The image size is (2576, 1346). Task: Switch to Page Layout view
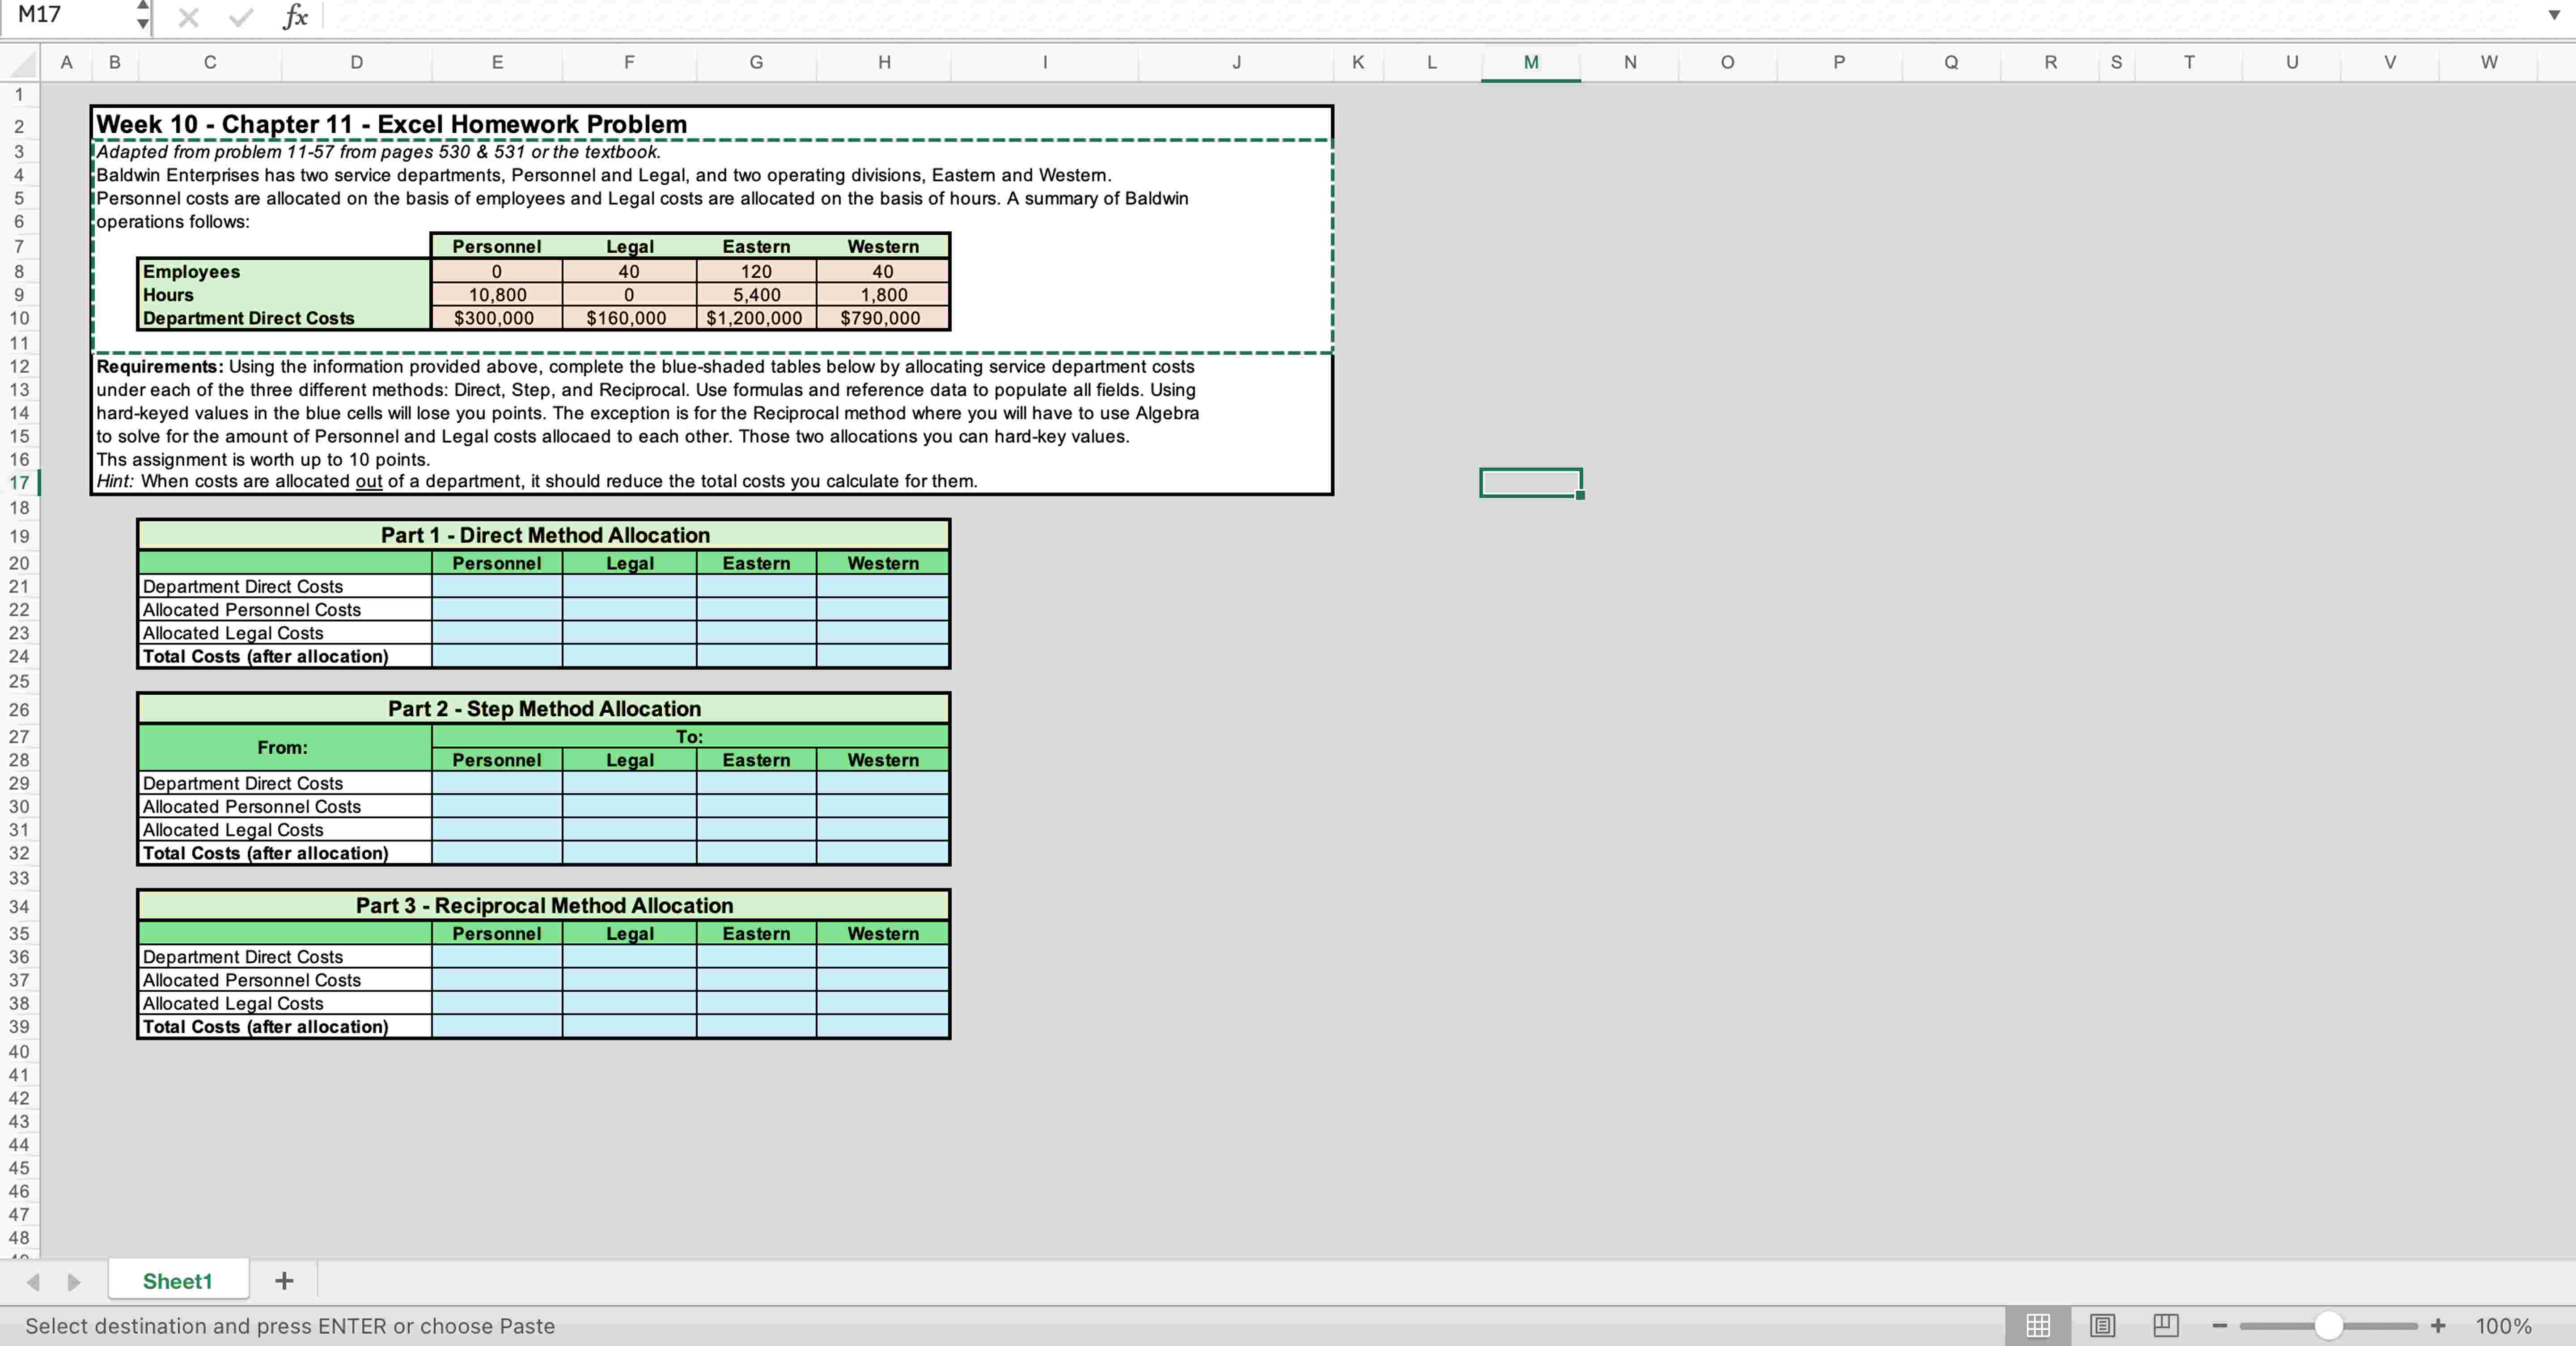pos(2102,1326)
